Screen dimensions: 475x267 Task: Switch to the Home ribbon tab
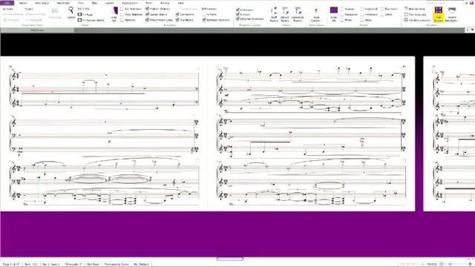pos(23,3)
